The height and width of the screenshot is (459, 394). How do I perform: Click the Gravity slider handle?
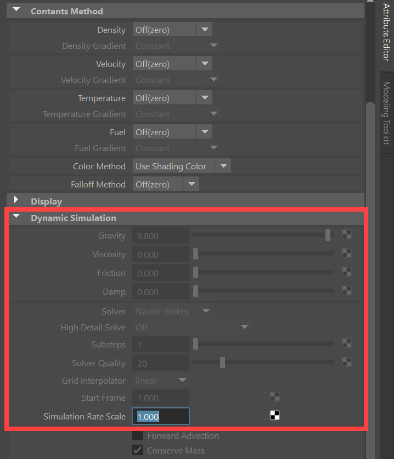tap(328, 235)
